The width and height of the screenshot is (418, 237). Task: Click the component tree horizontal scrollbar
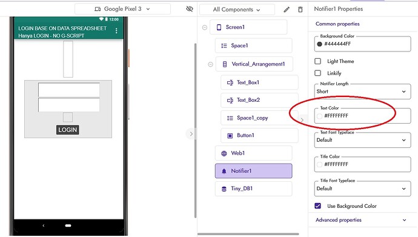point(248,234)
